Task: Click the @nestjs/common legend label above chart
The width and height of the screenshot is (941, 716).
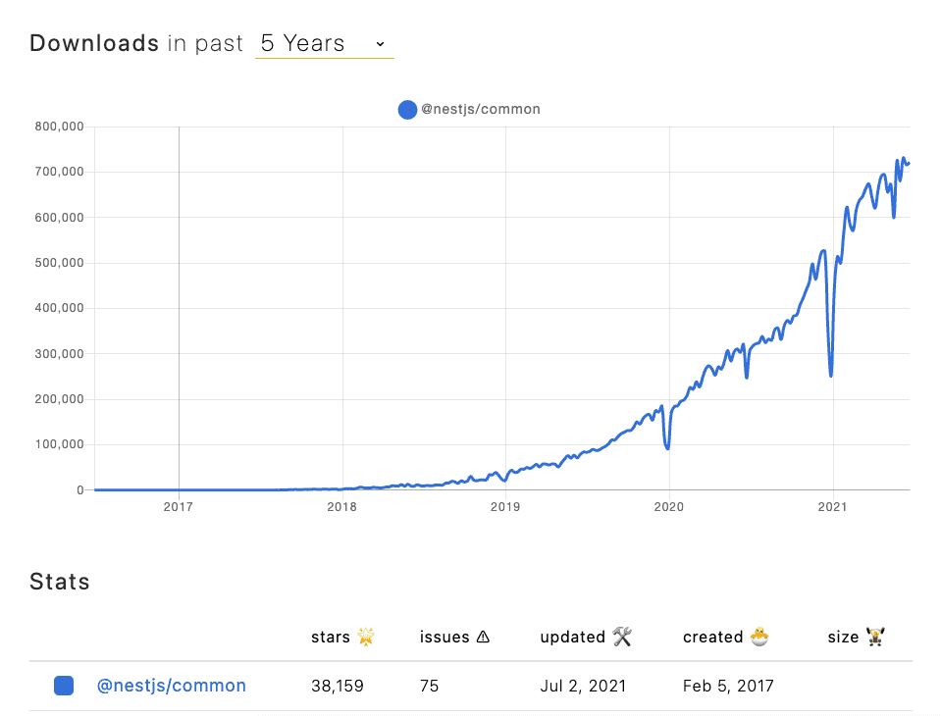Action: [480, 110]
